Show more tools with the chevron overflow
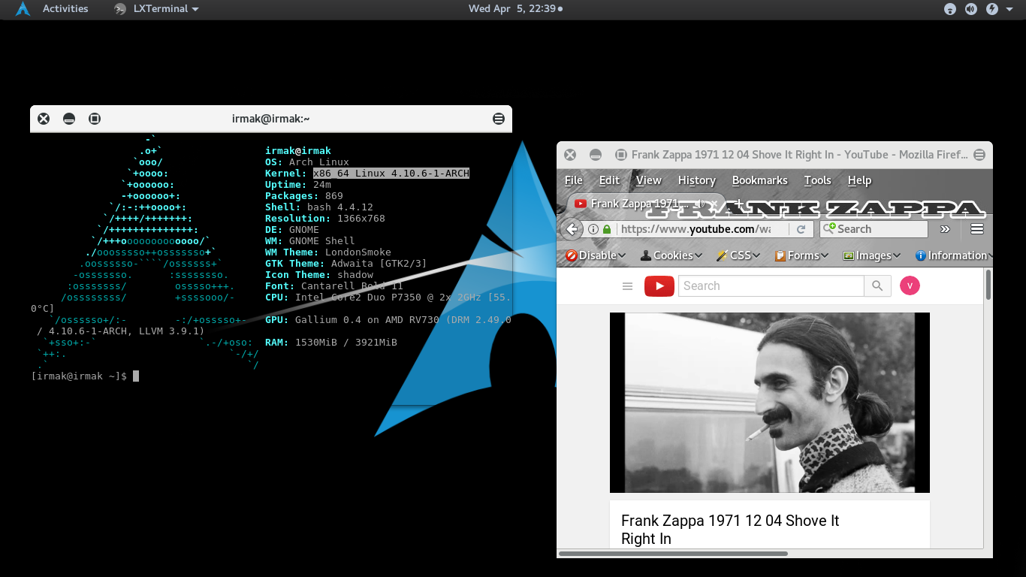 click(945, 229)
